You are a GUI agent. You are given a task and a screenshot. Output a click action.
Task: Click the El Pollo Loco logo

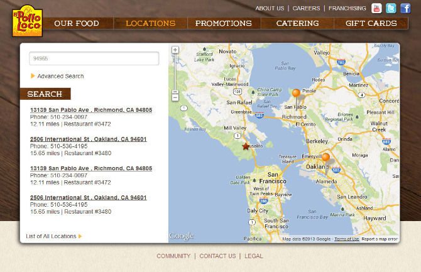[x=27, y=20]
